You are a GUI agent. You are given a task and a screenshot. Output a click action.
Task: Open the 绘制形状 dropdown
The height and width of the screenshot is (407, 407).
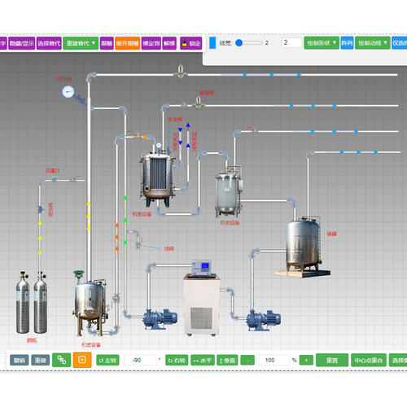(322, 43)
